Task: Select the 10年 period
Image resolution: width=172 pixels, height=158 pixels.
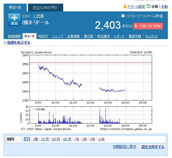Action: 101,139
